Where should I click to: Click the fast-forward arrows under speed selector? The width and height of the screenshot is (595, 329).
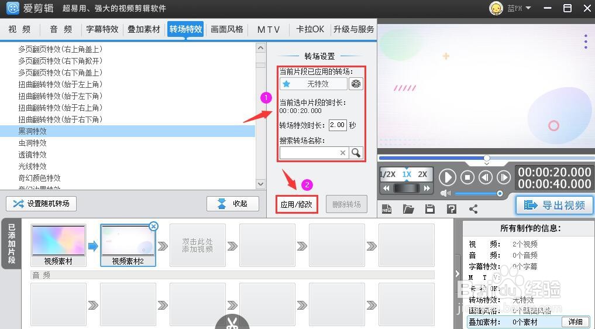point(427,188)
